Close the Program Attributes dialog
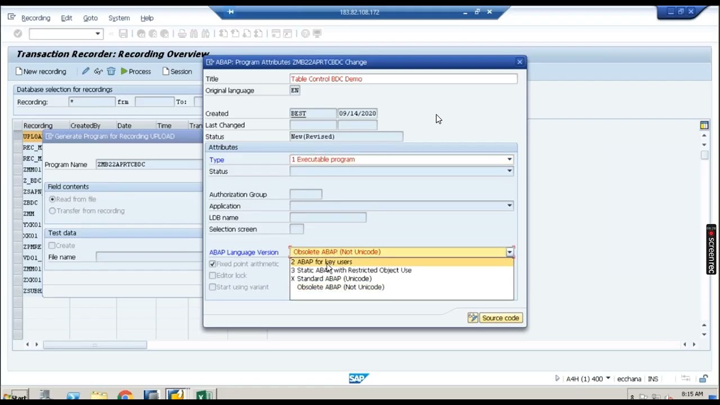 [x=520, y=62]
